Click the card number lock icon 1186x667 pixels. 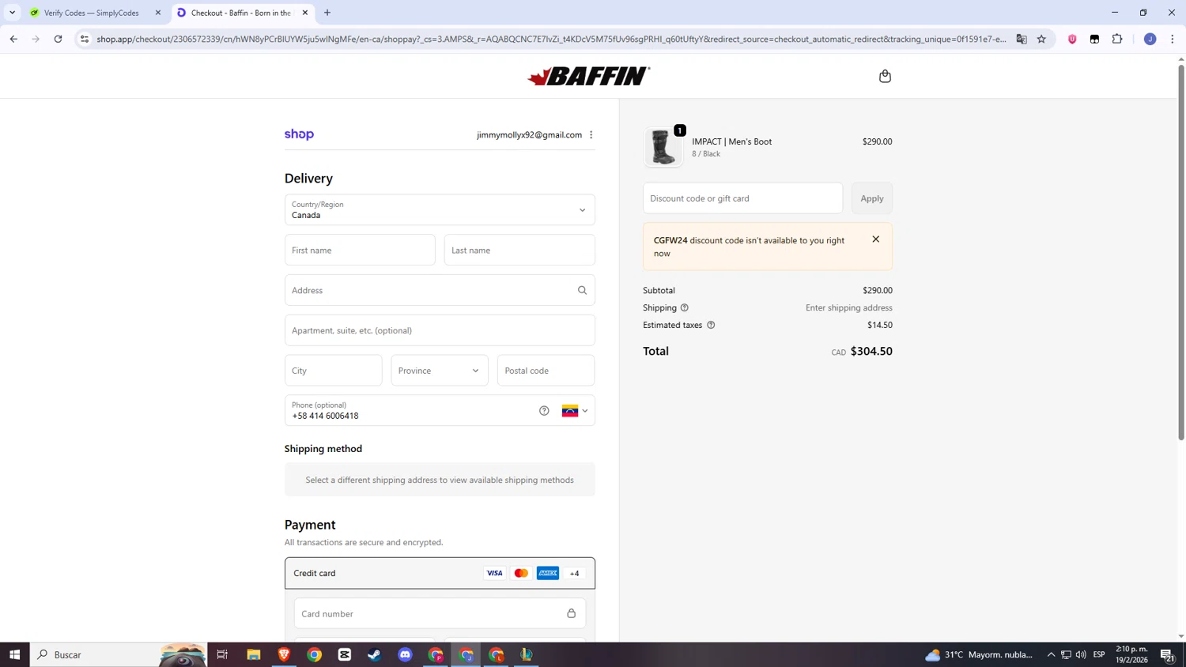(x=571, y=613)
